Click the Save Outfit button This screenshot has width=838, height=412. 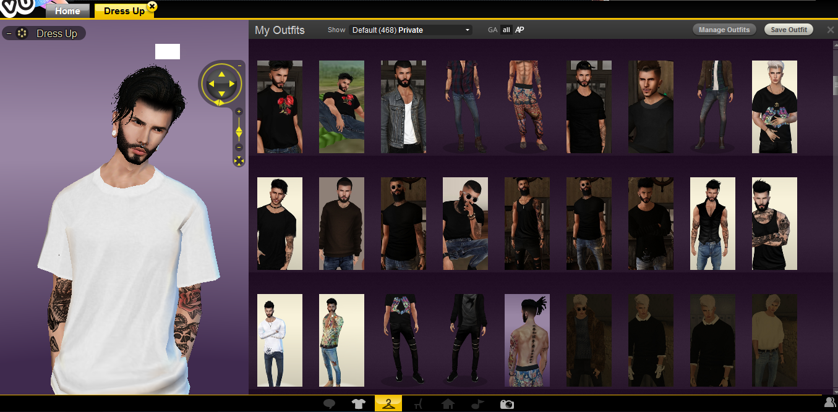[x=789, y=30]
